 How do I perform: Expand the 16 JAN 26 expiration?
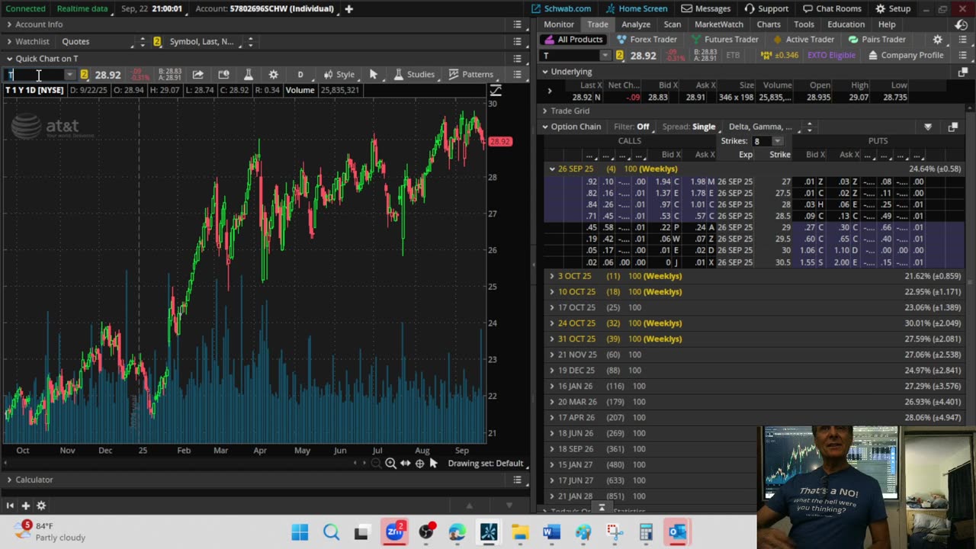(x=552, y=386)
